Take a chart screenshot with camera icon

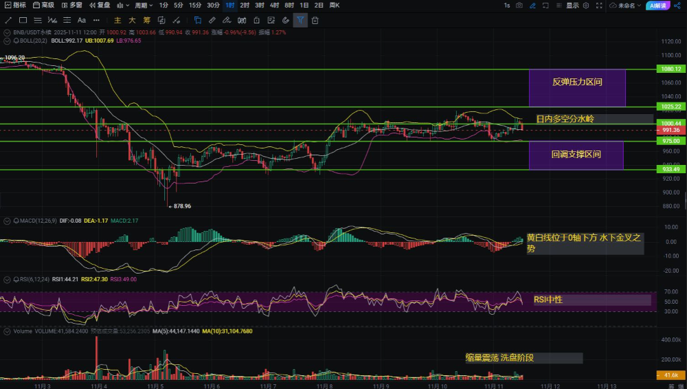(x=519, y=5)
